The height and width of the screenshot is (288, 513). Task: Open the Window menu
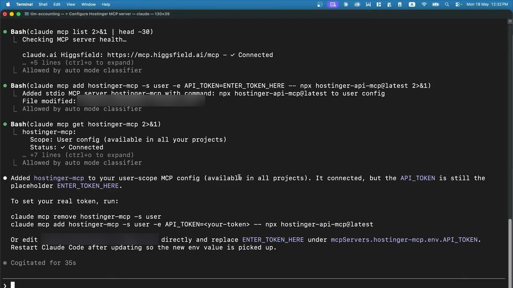[x=89, y=4]
